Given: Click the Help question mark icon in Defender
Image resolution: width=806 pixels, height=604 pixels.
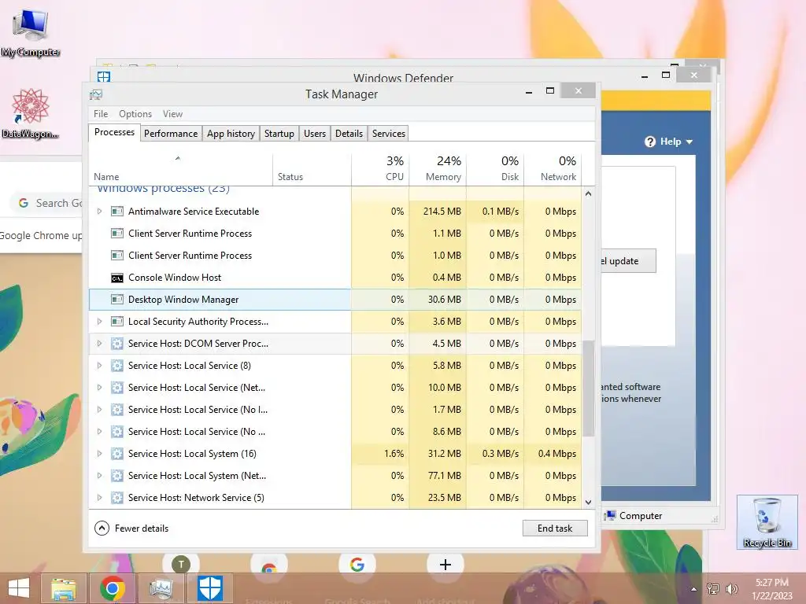Looking at the screenshot, I should tap(650, 142).
